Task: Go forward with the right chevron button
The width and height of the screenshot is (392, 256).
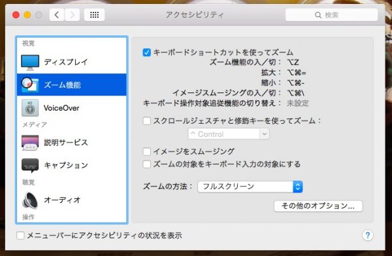Action: (73, 15)
